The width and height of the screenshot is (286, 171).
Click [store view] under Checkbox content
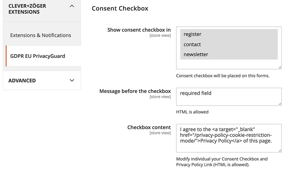160,133
